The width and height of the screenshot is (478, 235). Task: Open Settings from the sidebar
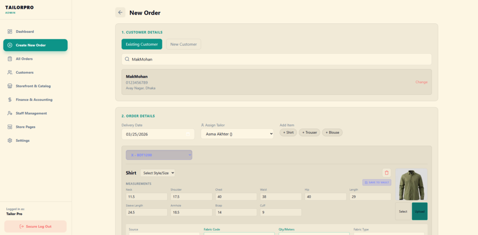click(22, 140)
